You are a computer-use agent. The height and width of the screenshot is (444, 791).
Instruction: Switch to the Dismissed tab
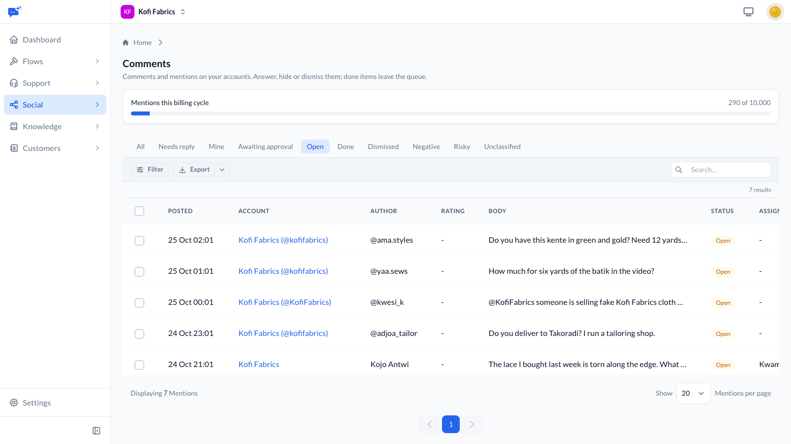point(383,147)
